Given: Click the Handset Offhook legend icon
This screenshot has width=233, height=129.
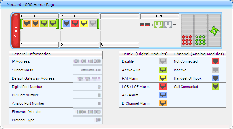Looking at the screenshot, I should click(215, 78).
